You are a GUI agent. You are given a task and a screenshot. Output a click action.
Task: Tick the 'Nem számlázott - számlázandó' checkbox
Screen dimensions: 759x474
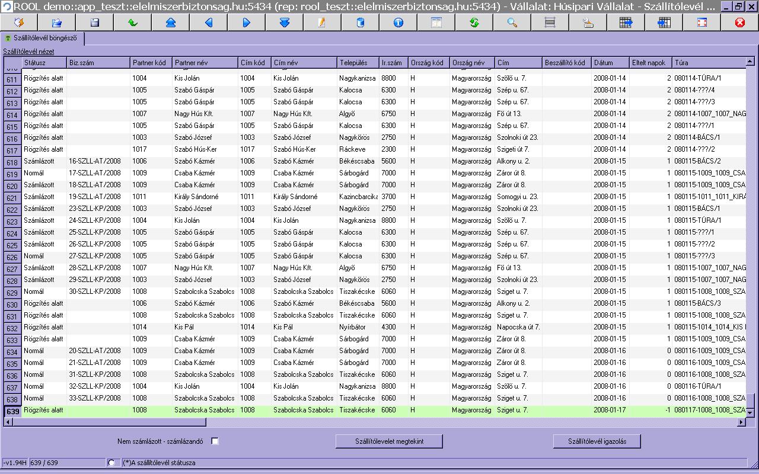coord(215,441)
